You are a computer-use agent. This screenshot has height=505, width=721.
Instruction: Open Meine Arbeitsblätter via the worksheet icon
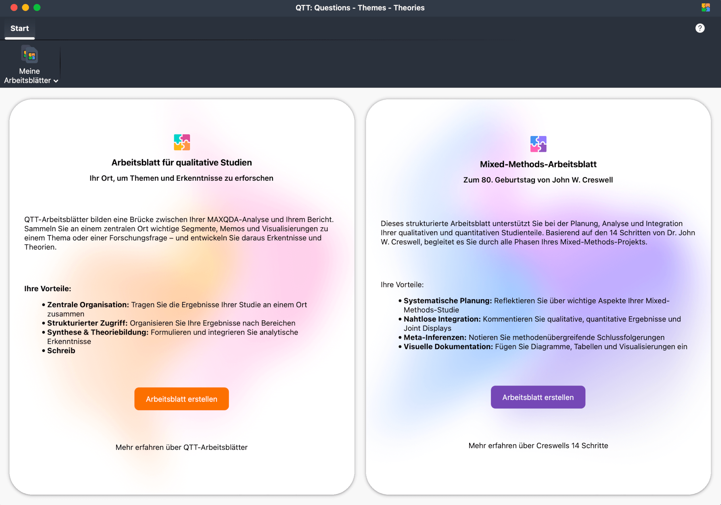point(29,54)
